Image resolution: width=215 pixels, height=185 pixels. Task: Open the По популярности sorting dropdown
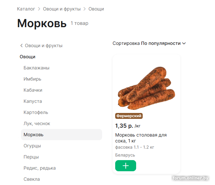tap(163, 43)
